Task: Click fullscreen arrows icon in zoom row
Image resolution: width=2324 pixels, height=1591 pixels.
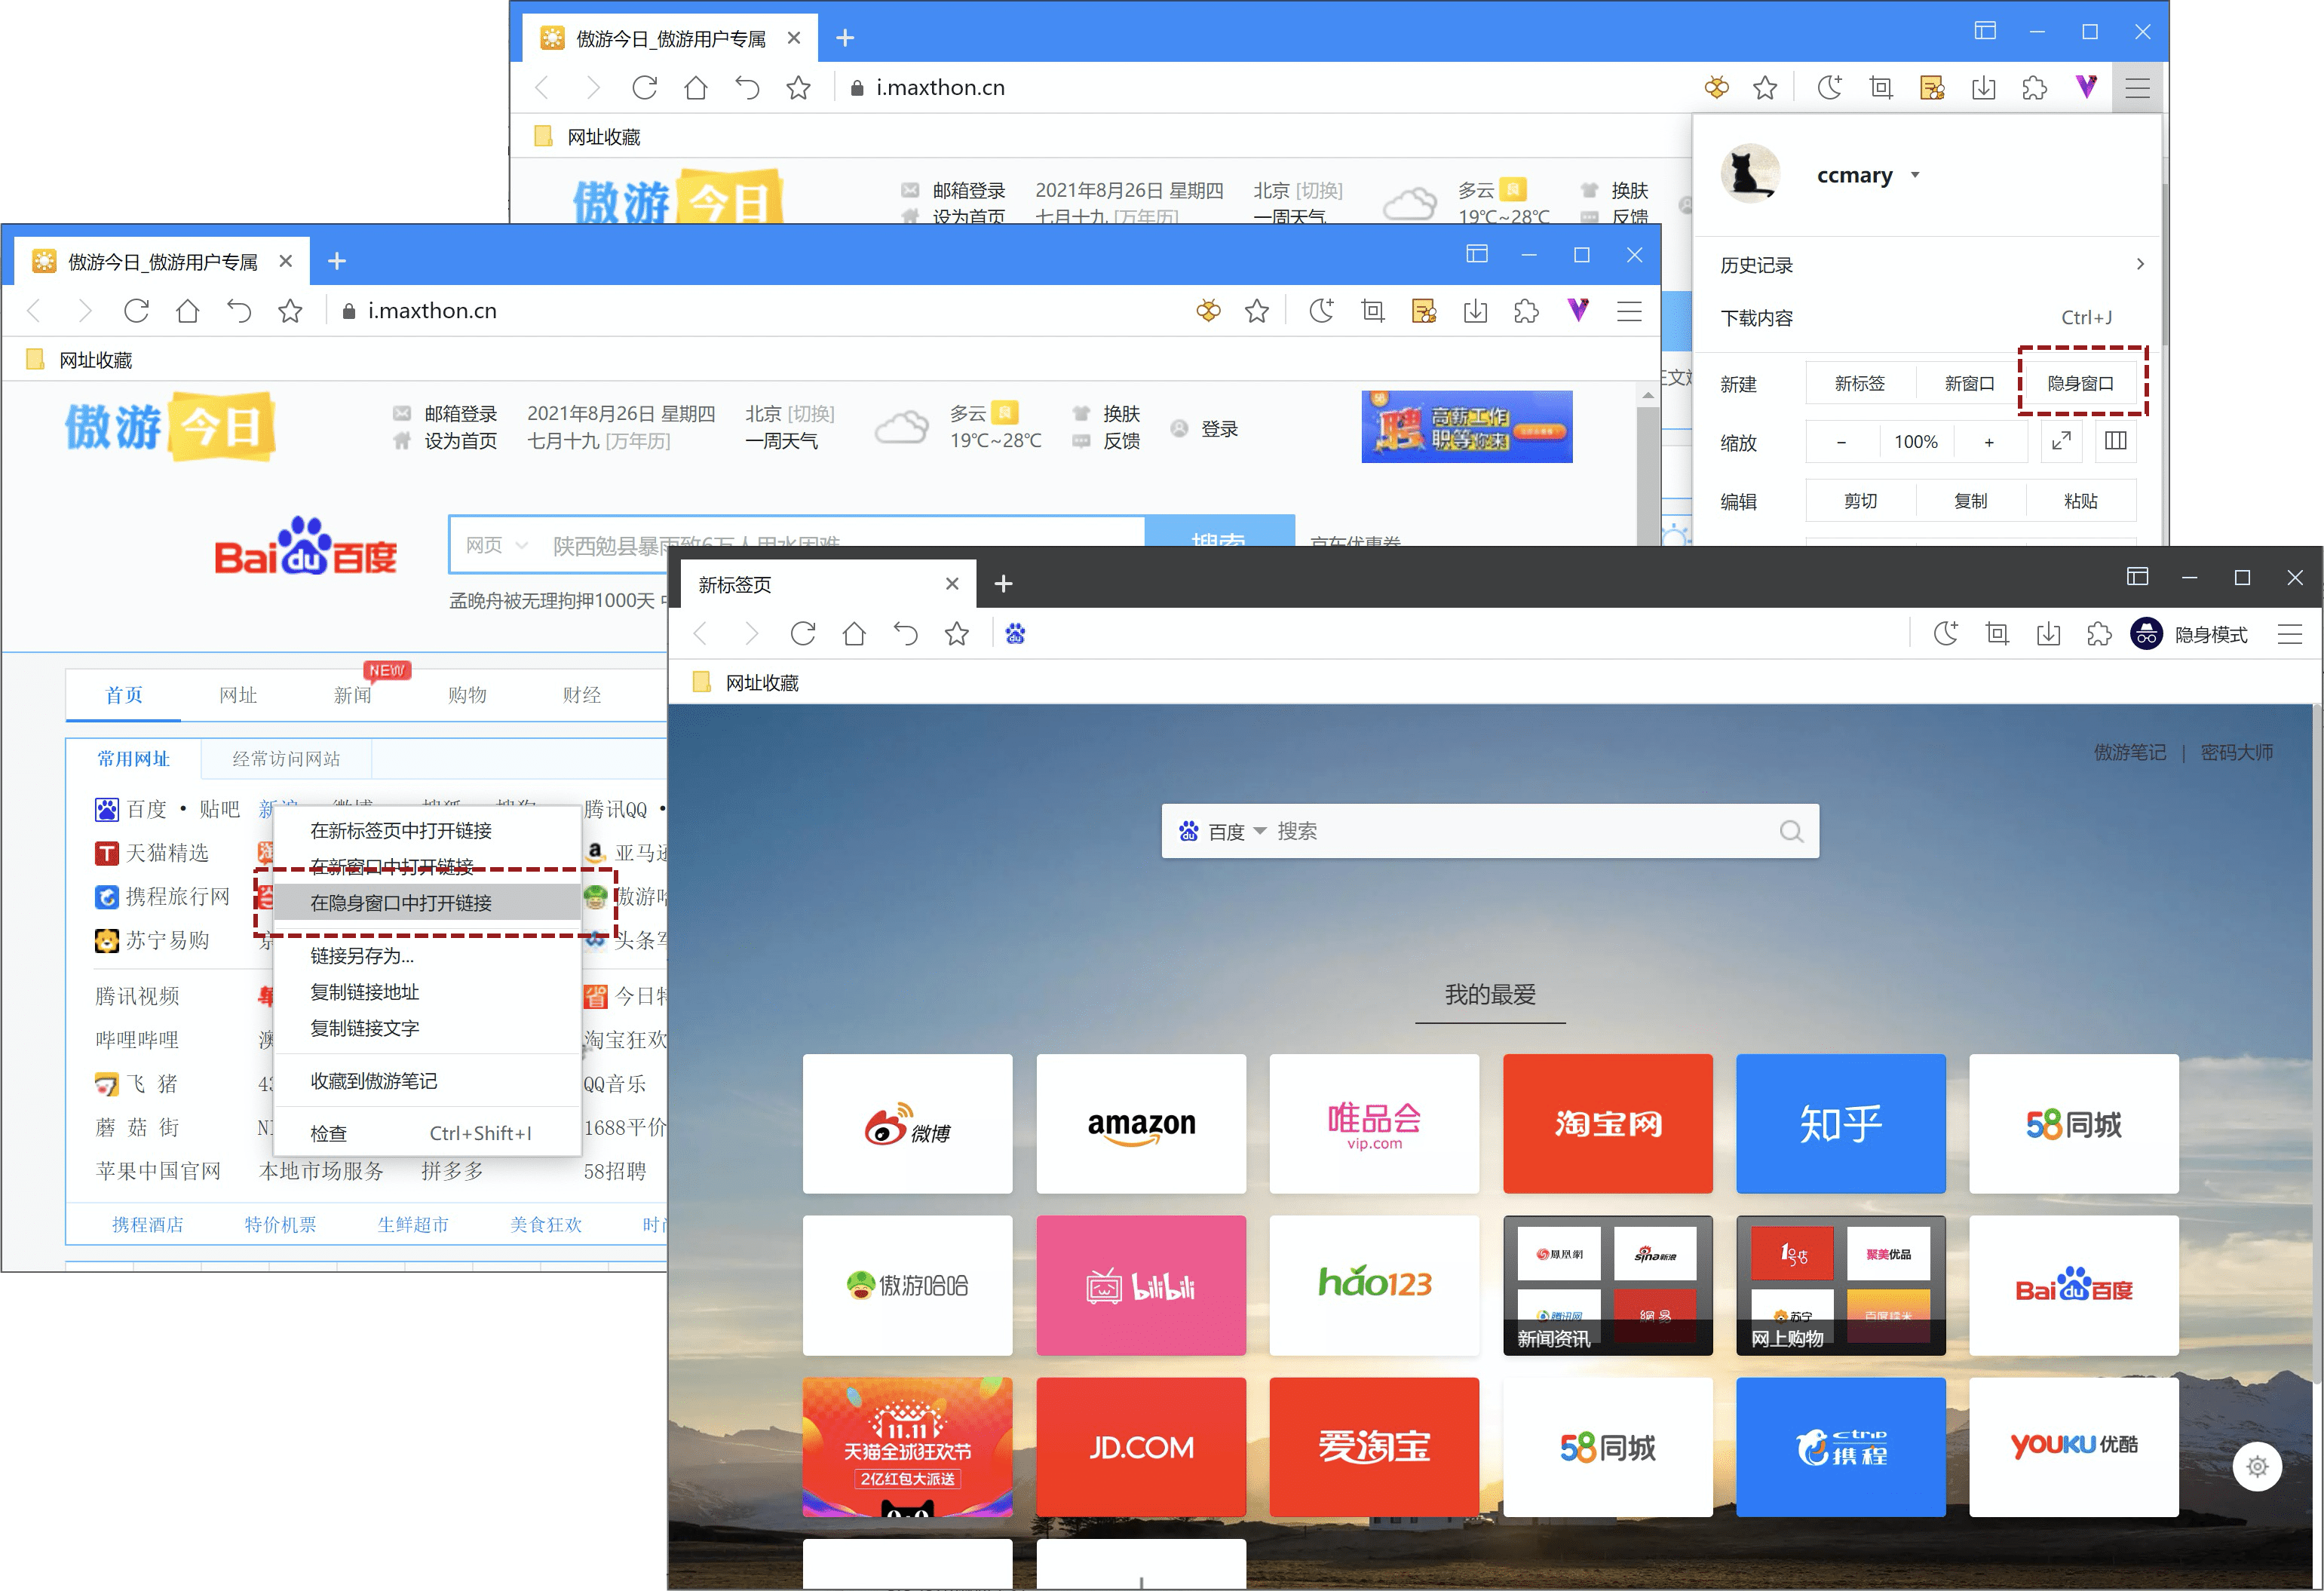Action: [2061, 441]
